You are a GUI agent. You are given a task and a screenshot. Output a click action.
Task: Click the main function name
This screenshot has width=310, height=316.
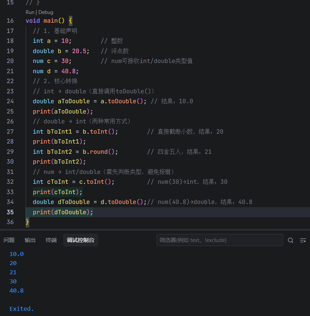51,21
